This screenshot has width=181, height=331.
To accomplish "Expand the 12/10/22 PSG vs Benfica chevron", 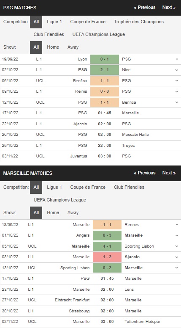I will click(x=177, y=102).
